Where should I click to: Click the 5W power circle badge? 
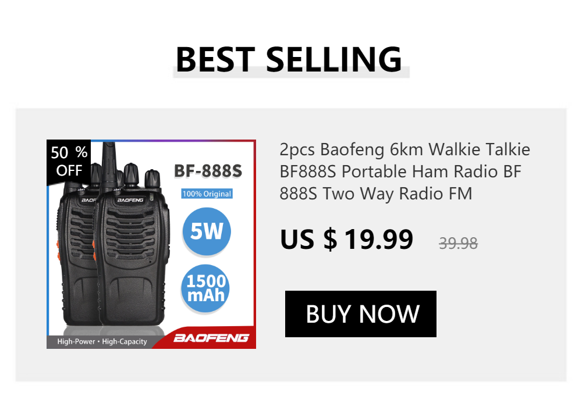[x=207, y=231]
